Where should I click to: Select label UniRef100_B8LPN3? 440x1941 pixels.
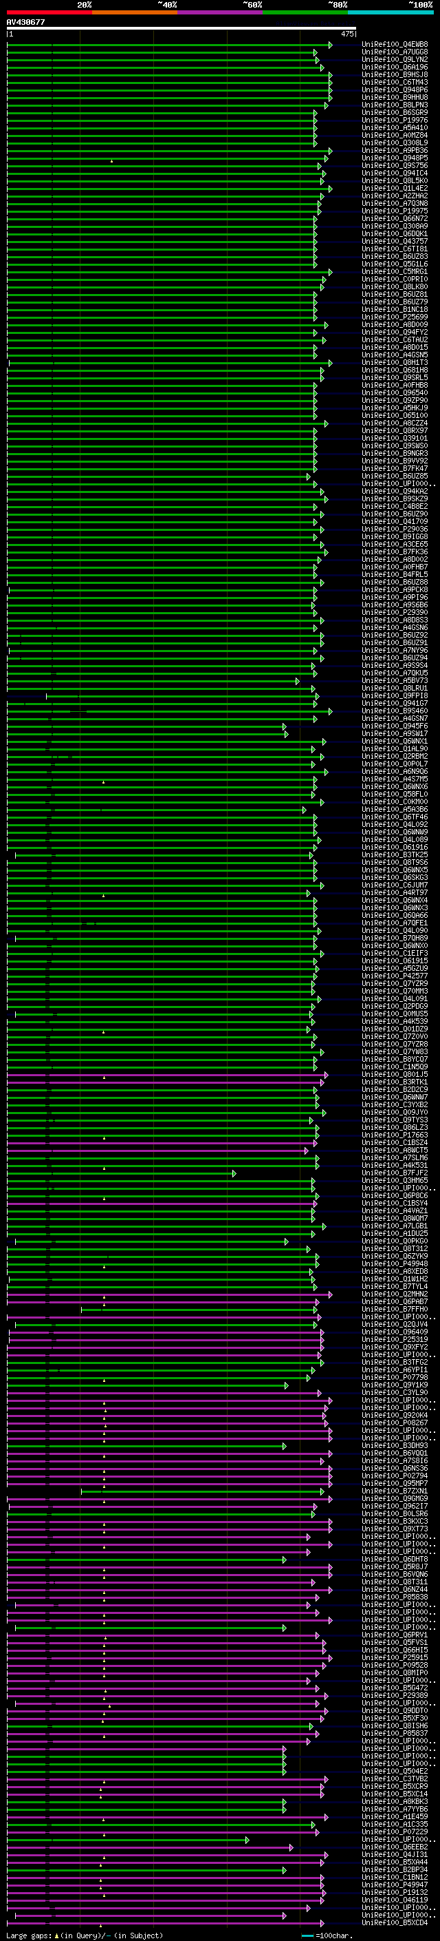pyautogui.click(x=395, y=105)
